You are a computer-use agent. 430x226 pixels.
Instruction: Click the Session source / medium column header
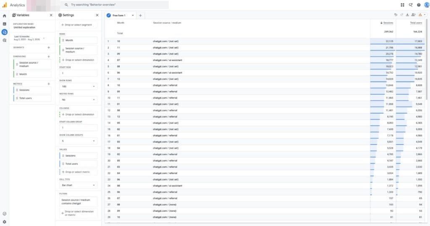coord(167,23)
